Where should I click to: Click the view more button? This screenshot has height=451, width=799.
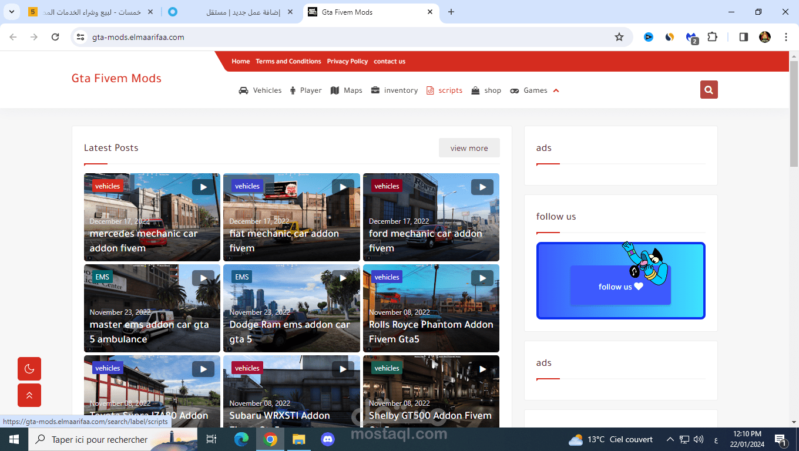point(469,148)
